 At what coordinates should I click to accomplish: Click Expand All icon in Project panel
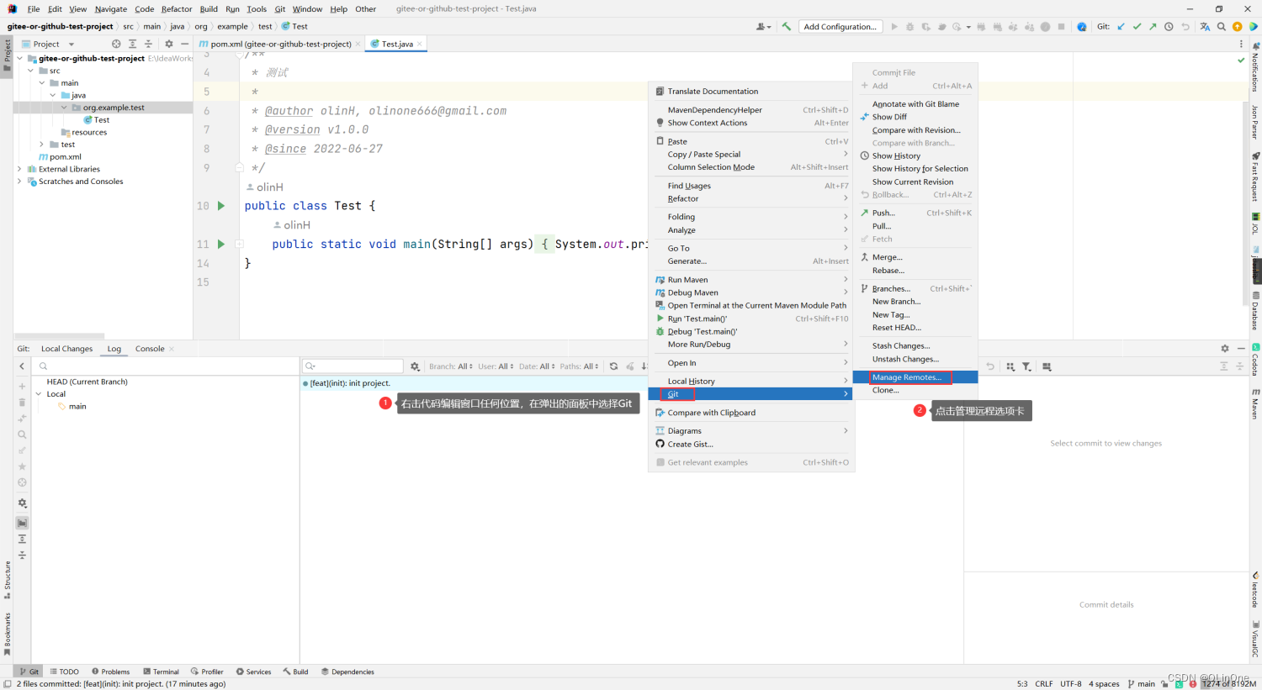click(132, 44)
